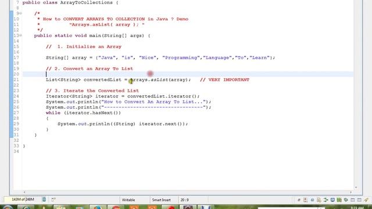The width and height of the screenshot is (372, 209).
Task: Click 'convertedList' variable on line 21
Action: point(102,80)
